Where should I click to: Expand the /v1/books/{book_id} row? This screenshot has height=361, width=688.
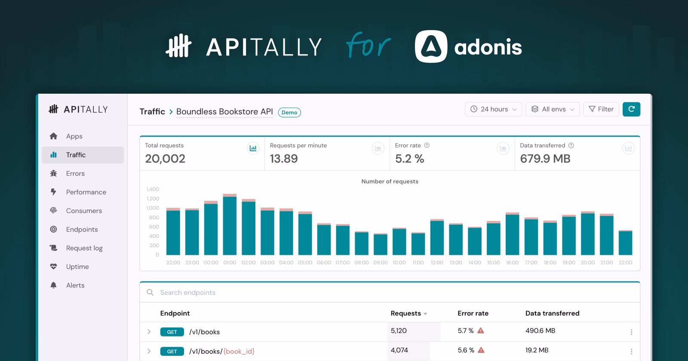149,351
